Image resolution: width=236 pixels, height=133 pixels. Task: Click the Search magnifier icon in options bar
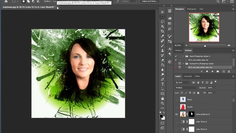(x=218, y=1)
